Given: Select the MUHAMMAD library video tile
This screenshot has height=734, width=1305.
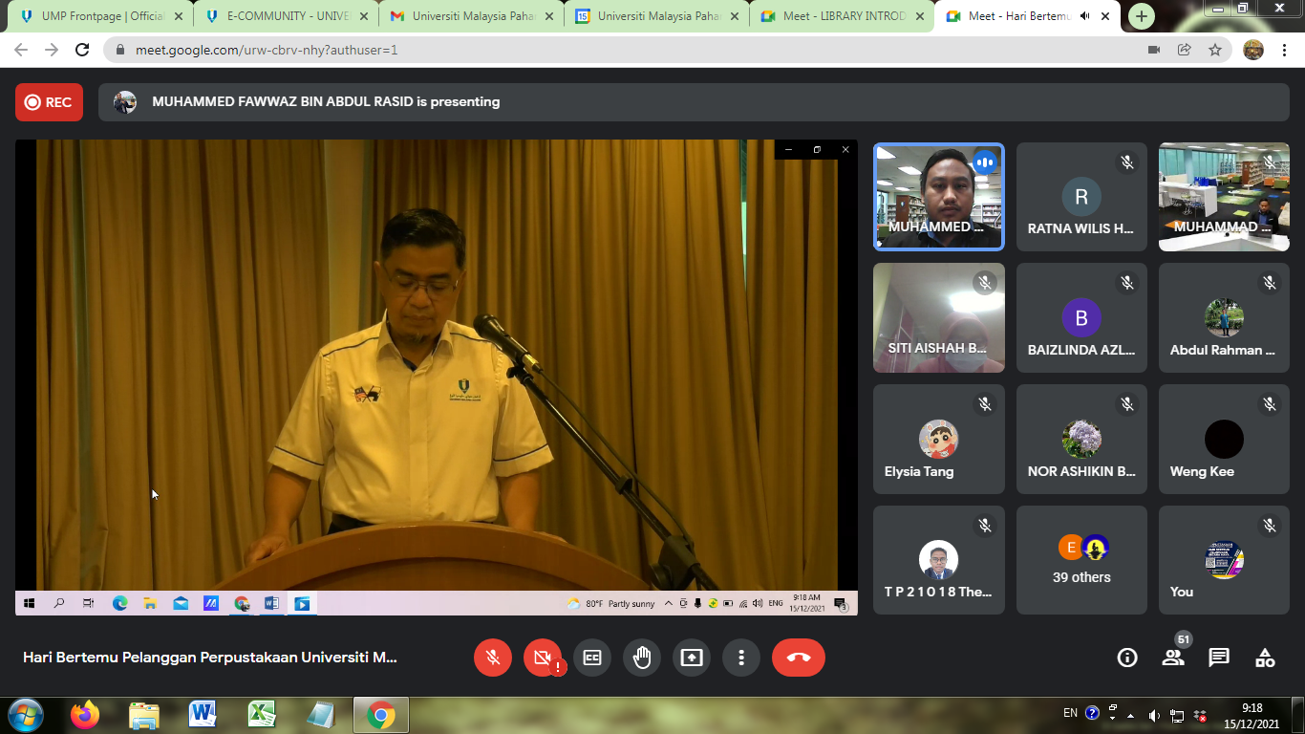Looking at the screenshot, I should pyautogui.click(x=1224, y=197).
